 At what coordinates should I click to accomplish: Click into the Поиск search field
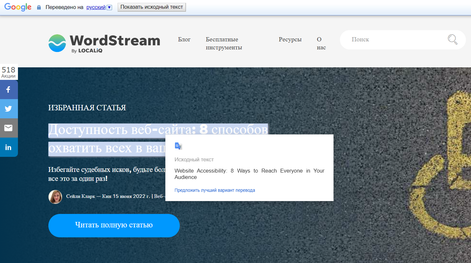[394, 39]
